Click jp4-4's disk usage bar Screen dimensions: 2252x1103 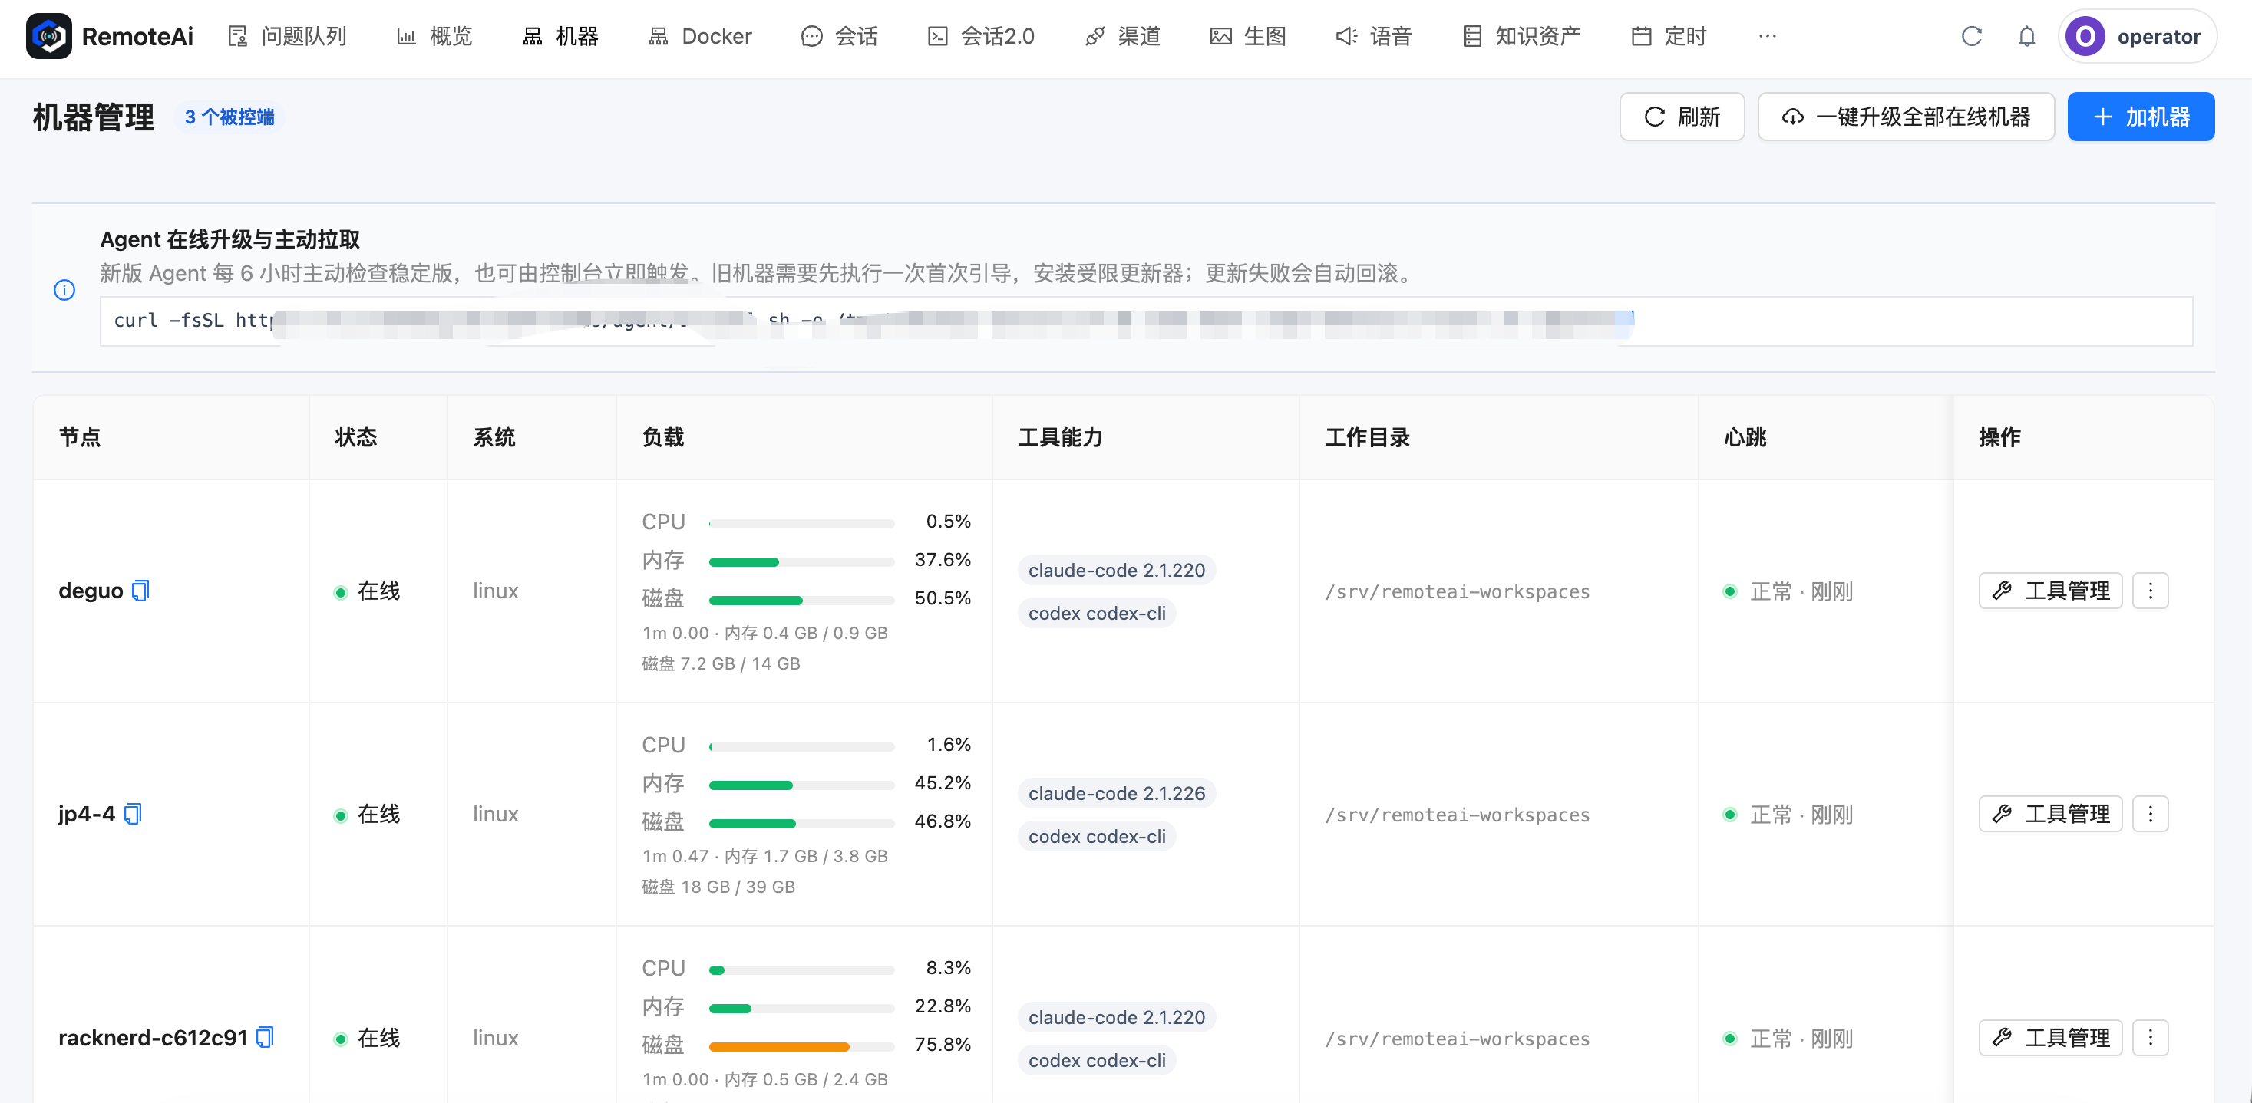(x=801, y=824)
